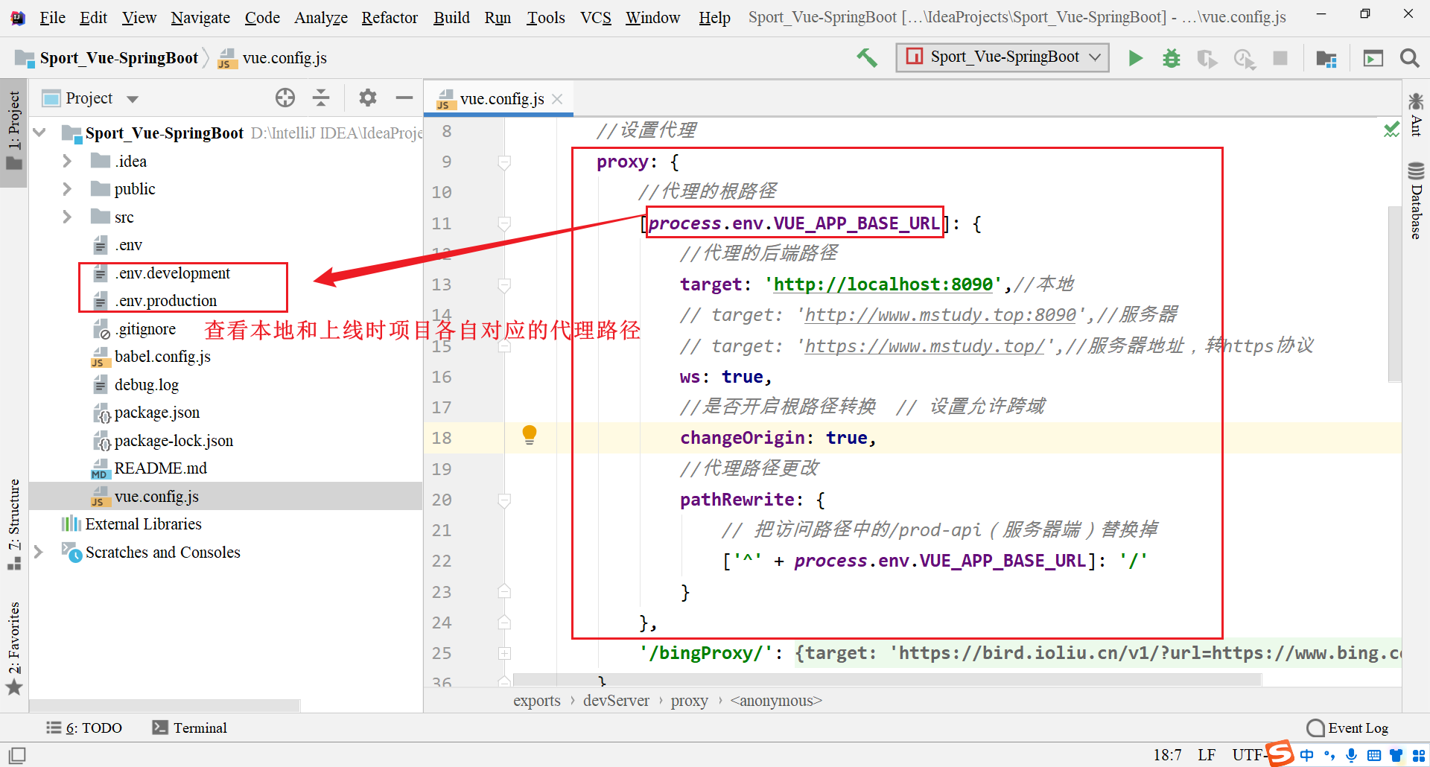
Task: Open the Tools menu
Action: tap(546, 17)
